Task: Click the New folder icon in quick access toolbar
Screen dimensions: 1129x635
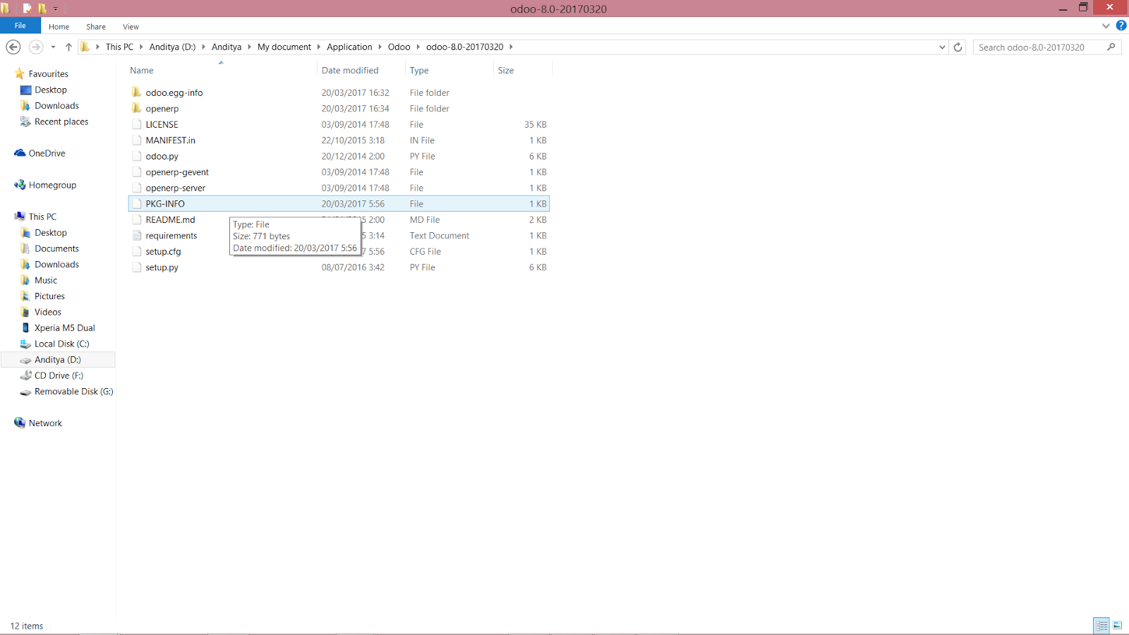Action: [x=42, y=8]
